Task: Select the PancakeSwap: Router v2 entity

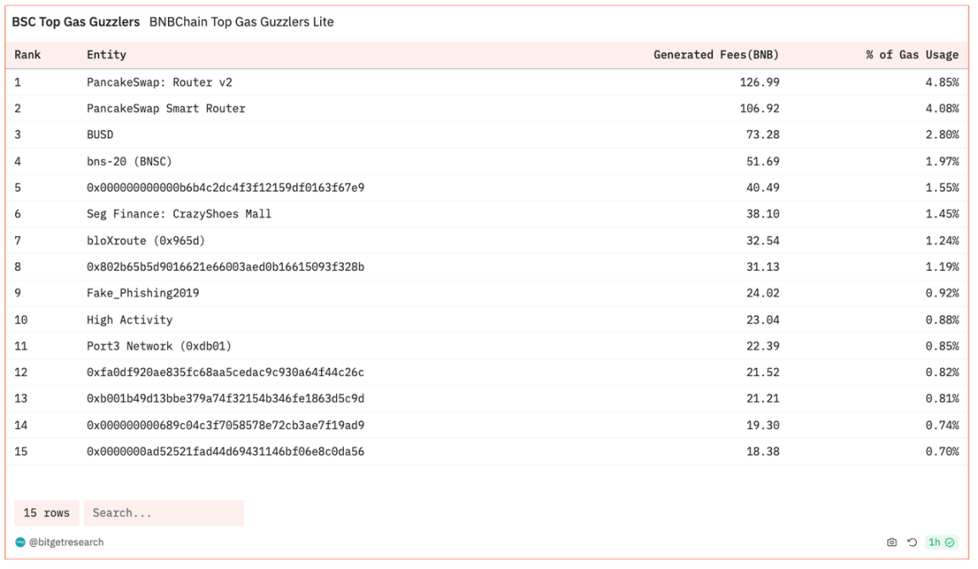Action: click(159, 82)
